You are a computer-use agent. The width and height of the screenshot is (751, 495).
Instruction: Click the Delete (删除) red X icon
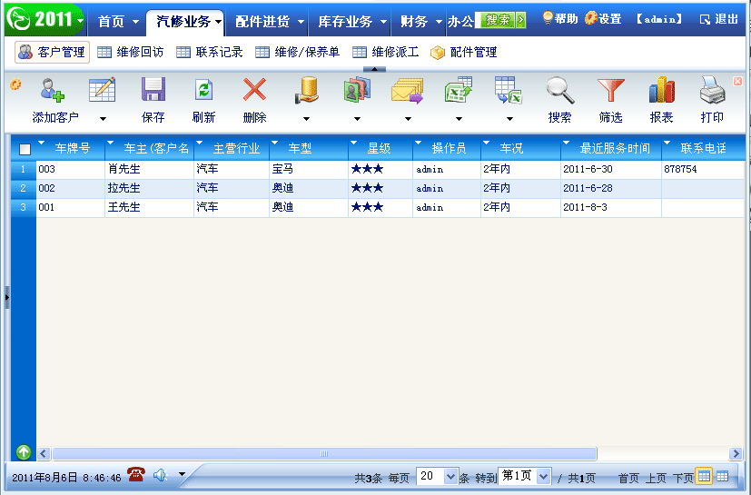[x=254, y=90]
